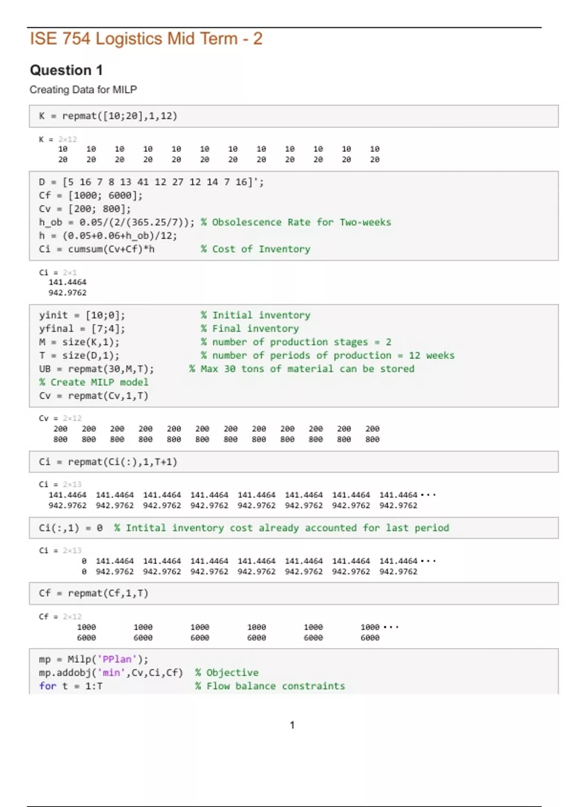Click the 'Cf = repmat(Cf,1,T)' code line
The width and height of the screenshot is (569, 807).
[93, 593]
